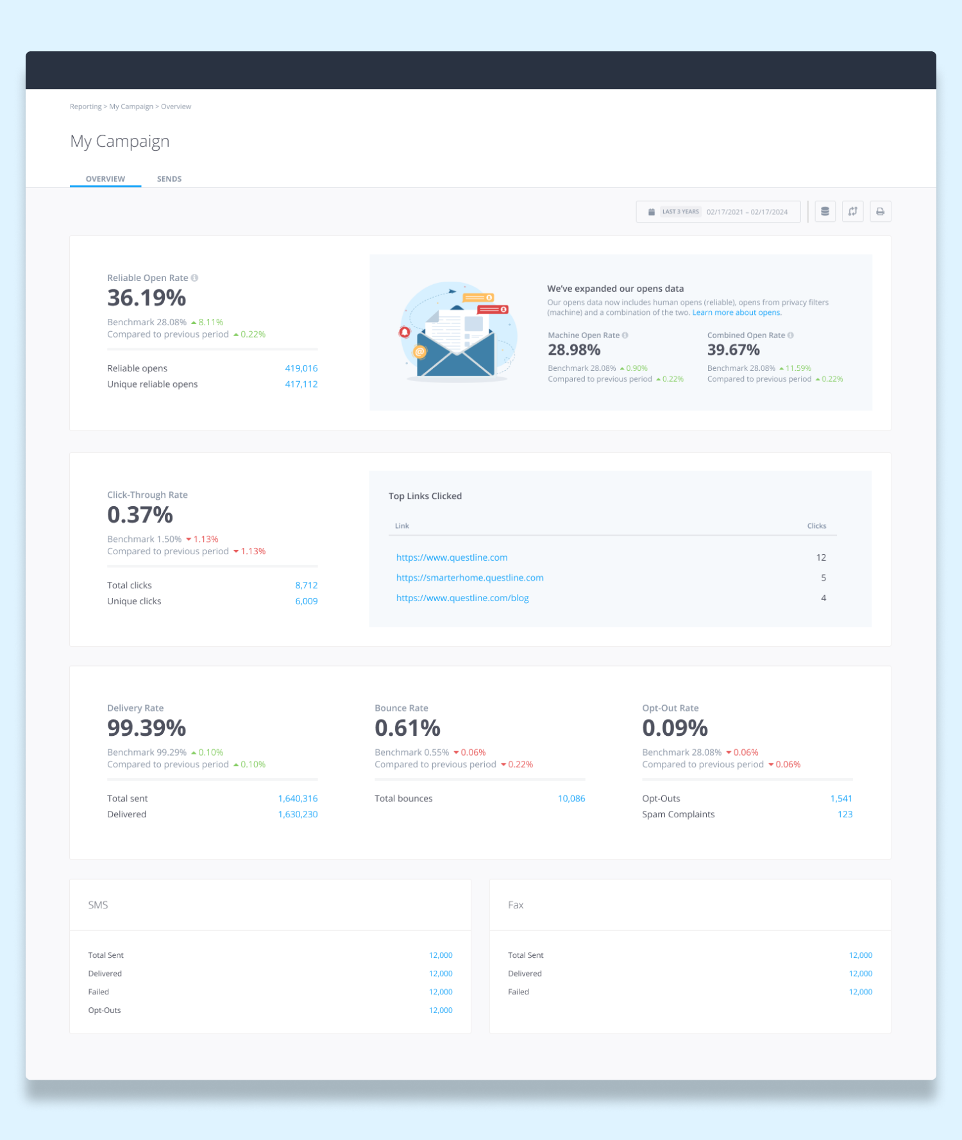The height and width of the screenshot is (1140, 962).
Task: Click the 11.59% combined open benchmark change
Action: coord(795,368)
